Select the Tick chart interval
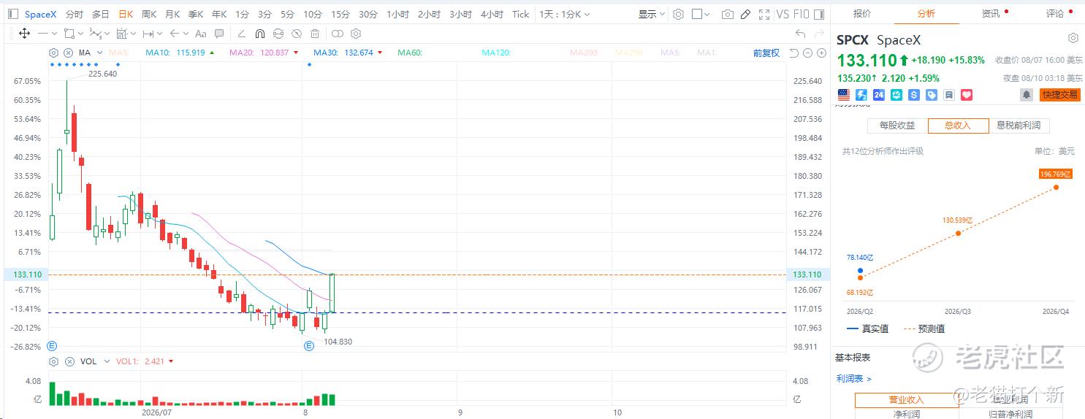Screen dimensions: 1085x419 coord(520,14)
